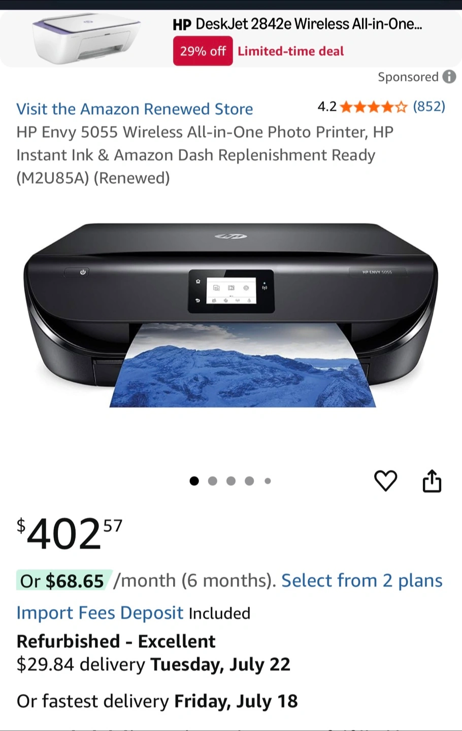Select the last small carousel dot
Viewport: 462px width, 731px height.
tap(268, 481)
